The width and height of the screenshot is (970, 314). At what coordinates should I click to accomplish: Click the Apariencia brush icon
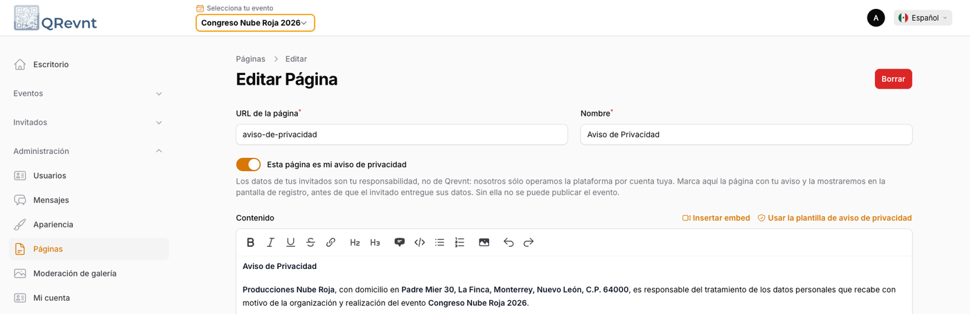coord(20,225)
